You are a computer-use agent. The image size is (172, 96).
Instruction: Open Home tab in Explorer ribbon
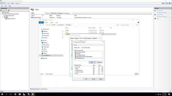[x=46, y=22]
